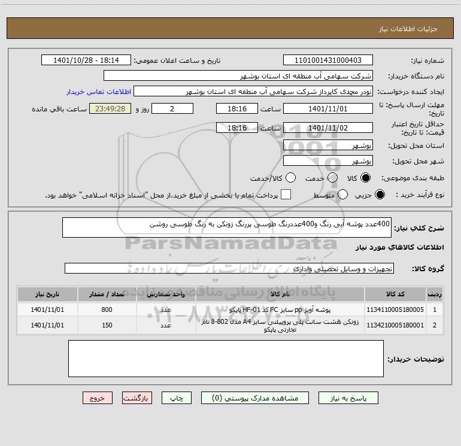This screenshot has height=446, width=461.
Task: Open the اطلاعات تماس خریدار link
Action: [99, 92]
